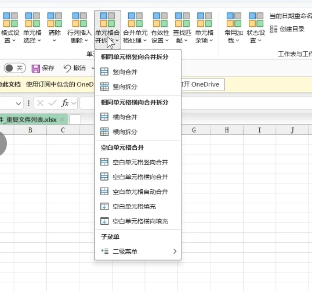The height and width of the screenshot is (291, 312).
Task: Click the fx insert function icon
Action: click(x=65, y=103)
